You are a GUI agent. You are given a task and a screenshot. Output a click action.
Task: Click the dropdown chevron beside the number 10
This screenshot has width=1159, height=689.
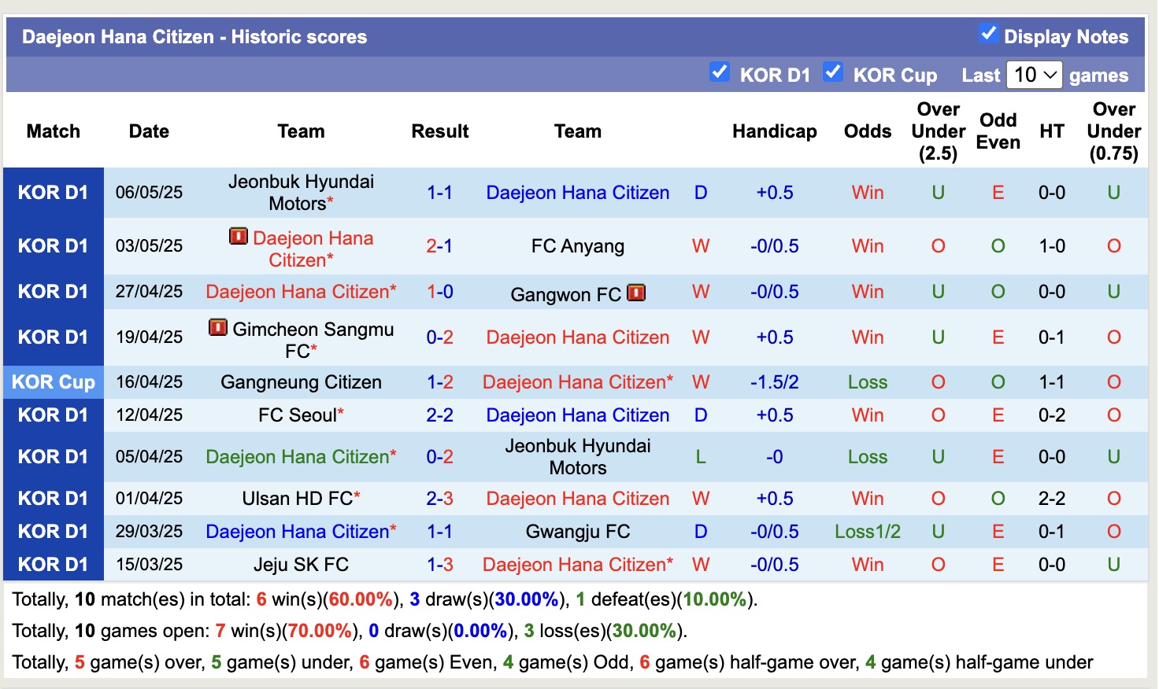1050,75
